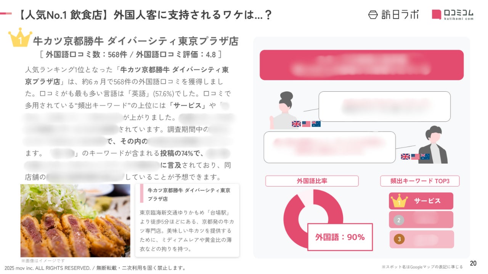
Task: Click the woman with hair bun avatar
Action: click(283, 110)
